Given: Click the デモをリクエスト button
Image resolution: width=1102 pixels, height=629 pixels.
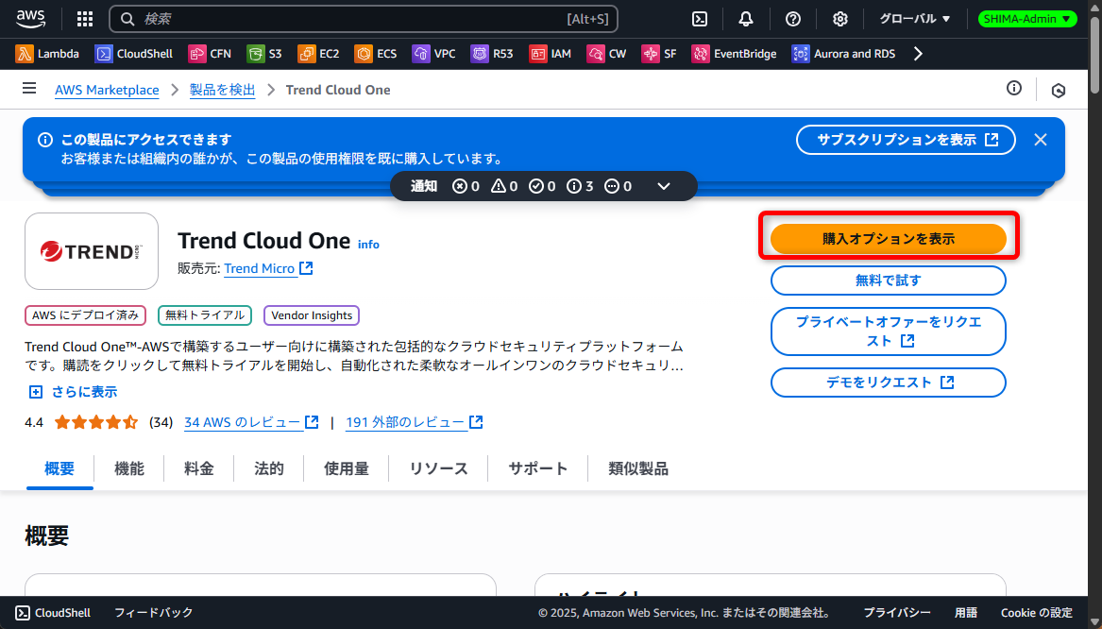Looking at the screenshot, I should [x=889, y=382].
